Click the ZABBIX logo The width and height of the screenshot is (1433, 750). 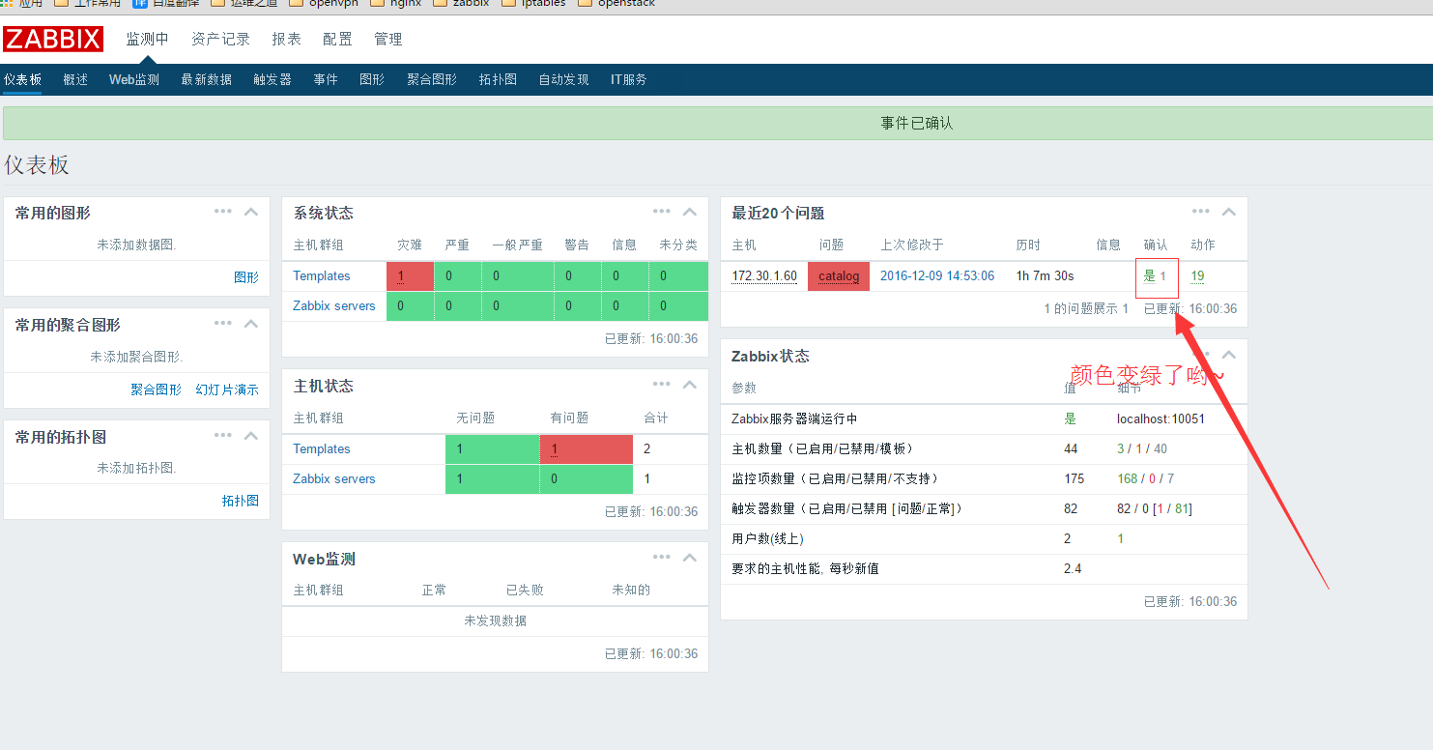tap(52, 39)
